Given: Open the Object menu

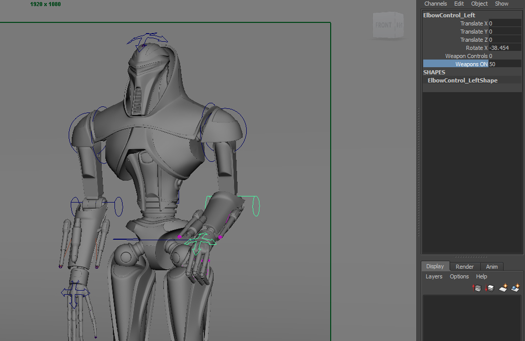Looking at the screenshot, I should [x=479, y=4].
